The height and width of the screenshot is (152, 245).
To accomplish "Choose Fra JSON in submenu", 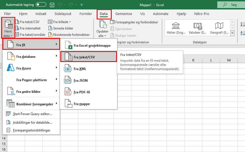I will 89,81.
